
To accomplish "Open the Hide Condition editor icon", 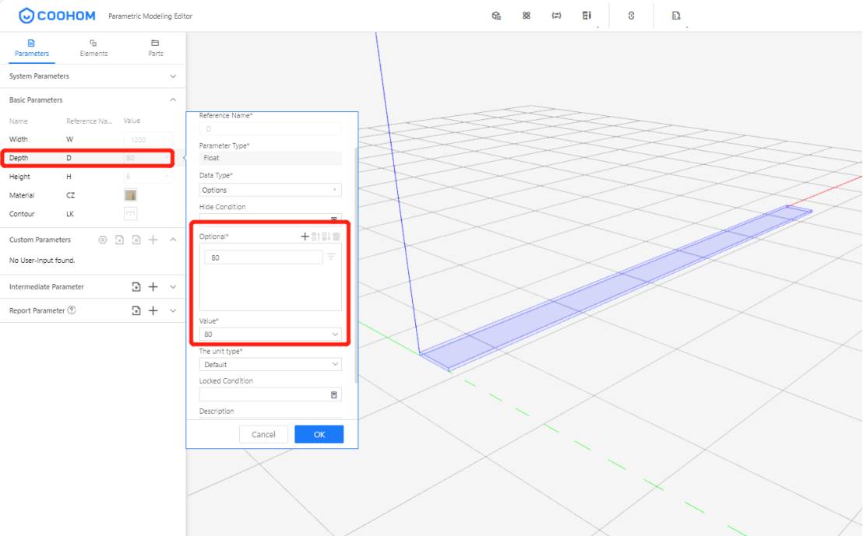I will (334, 220).
